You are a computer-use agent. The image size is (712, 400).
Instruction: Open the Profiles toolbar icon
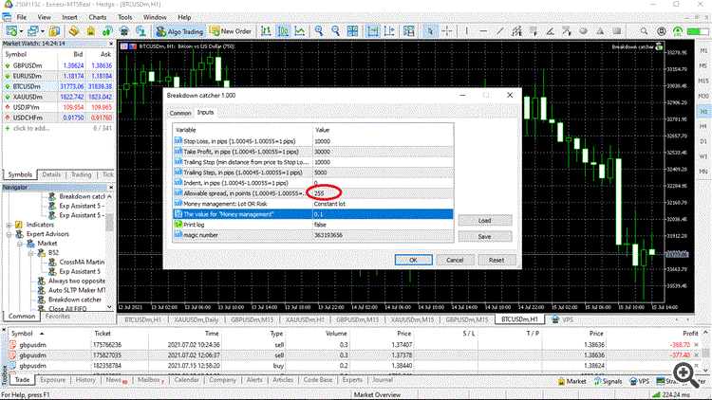click(32, 31)
